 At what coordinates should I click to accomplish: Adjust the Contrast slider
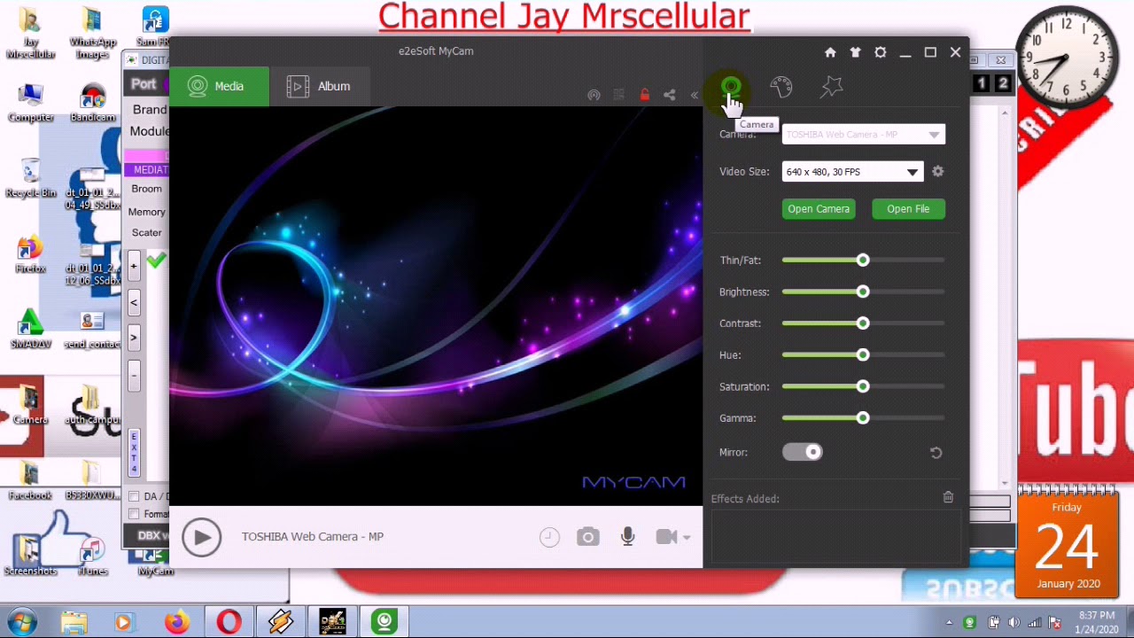[x=863, y=323]
